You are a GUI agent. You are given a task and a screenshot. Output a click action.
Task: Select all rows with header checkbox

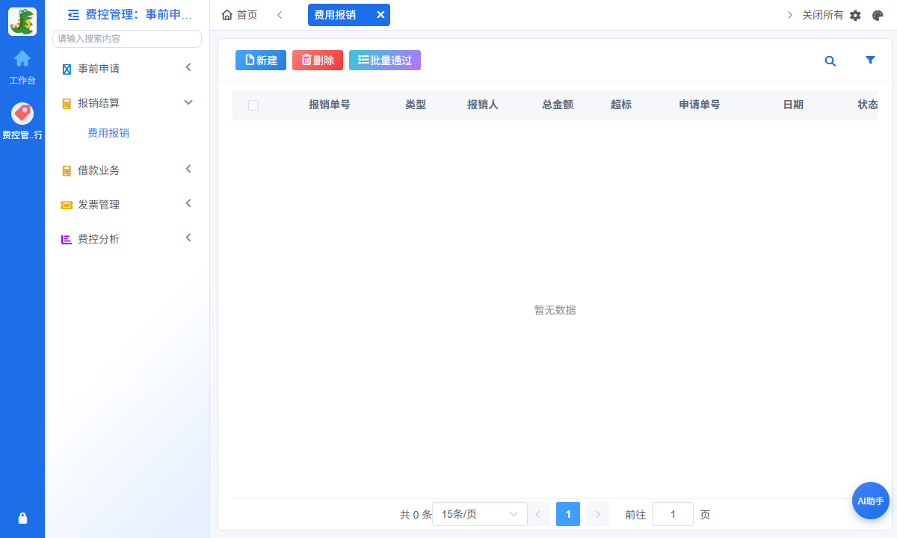(x=253, y=105)
